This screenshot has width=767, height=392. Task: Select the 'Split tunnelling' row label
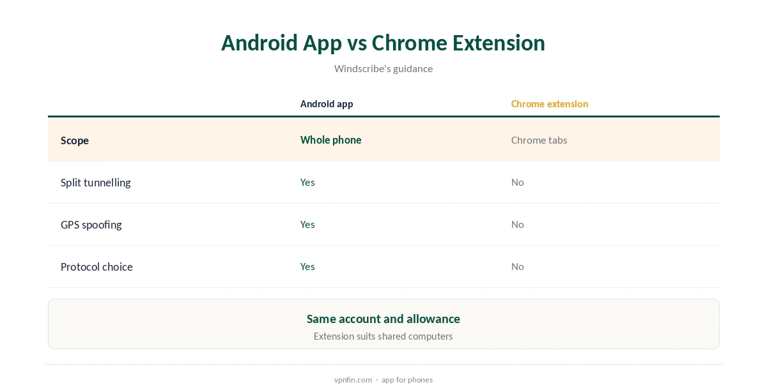96,183
